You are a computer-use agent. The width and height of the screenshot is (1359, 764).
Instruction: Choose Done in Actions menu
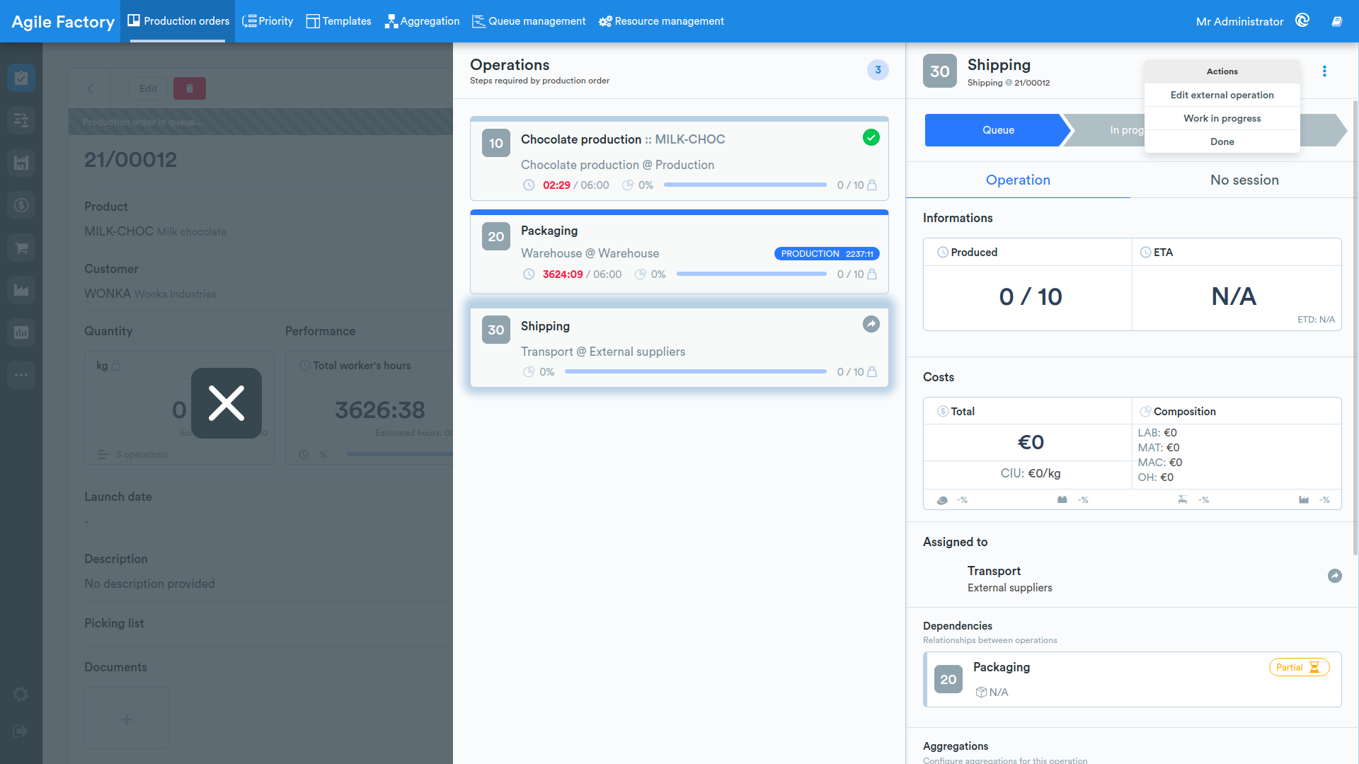point(1222,141)
